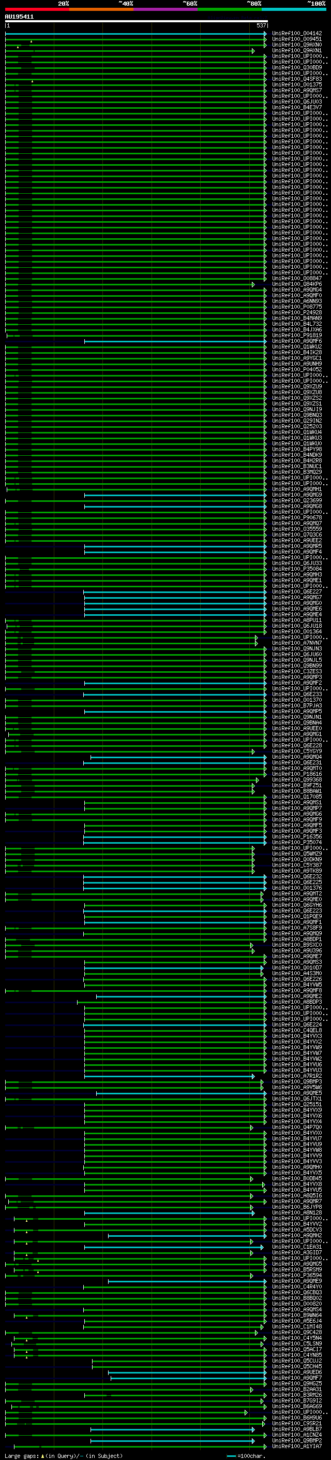331x1460 pixels.
Task: Select hit UniRef100_B3NUC1
Action: (x=297, y=466)
